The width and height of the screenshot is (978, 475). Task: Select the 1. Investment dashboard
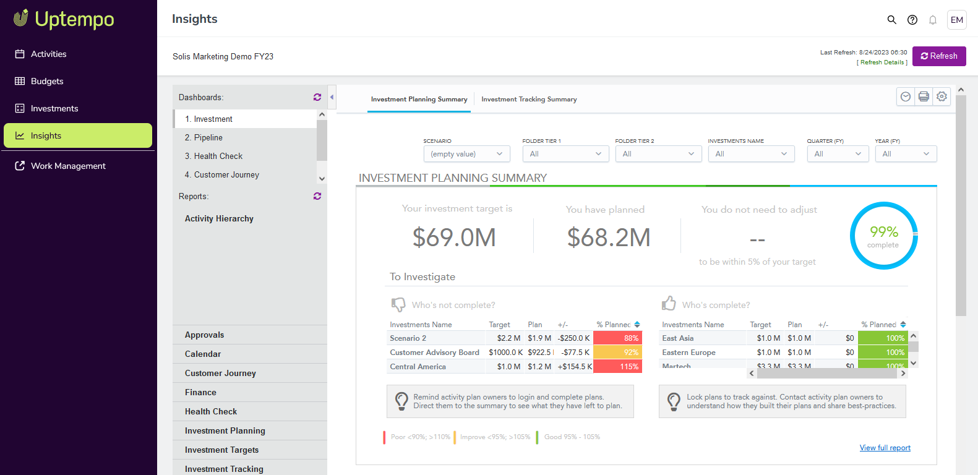pos(245,119)
